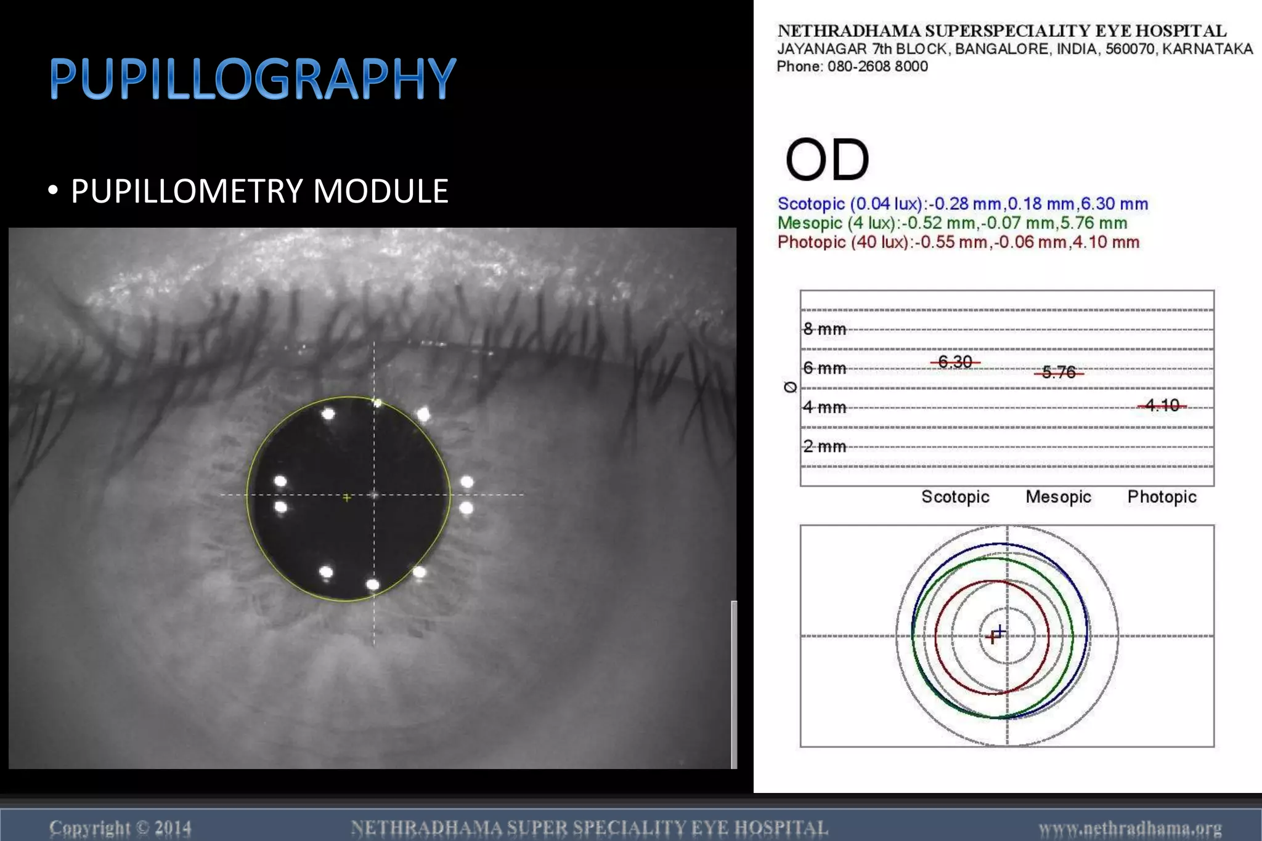Click the 4.10 photopic data marker
Image resolution: width=1262 pixels, height=841 pixels.
(1162, 405)
